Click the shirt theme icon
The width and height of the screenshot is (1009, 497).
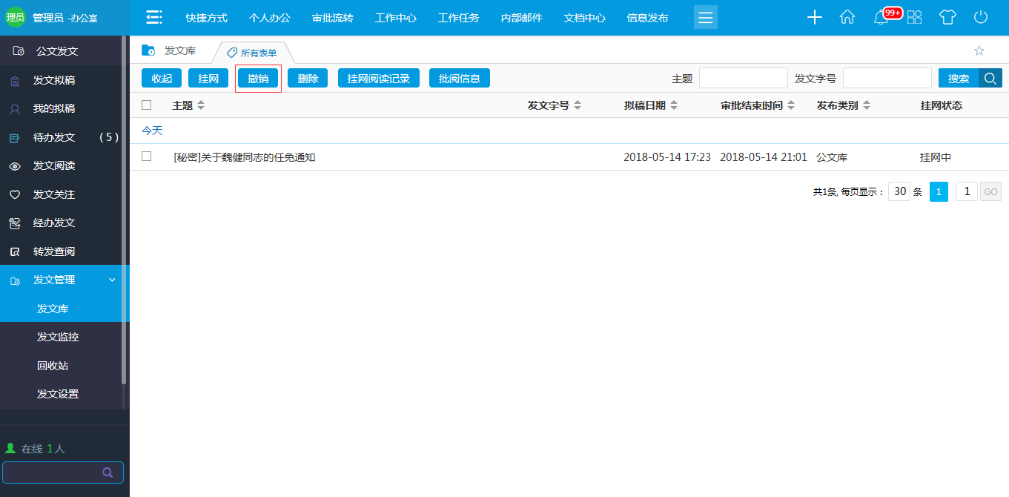(x=947, y=17)
